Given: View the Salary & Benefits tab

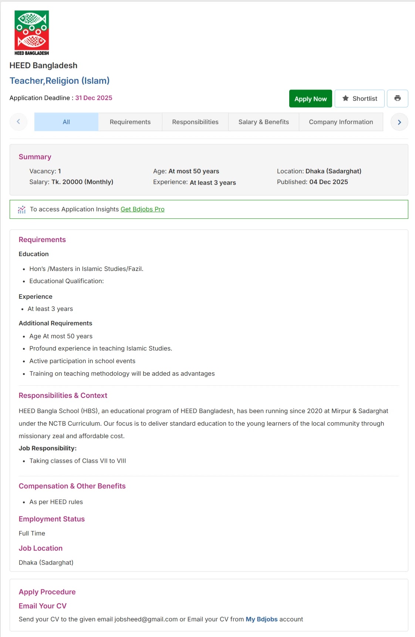Looking at the screenshot, I should (264, 122).
